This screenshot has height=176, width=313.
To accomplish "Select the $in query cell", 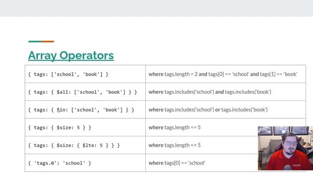I will (85, 110).
